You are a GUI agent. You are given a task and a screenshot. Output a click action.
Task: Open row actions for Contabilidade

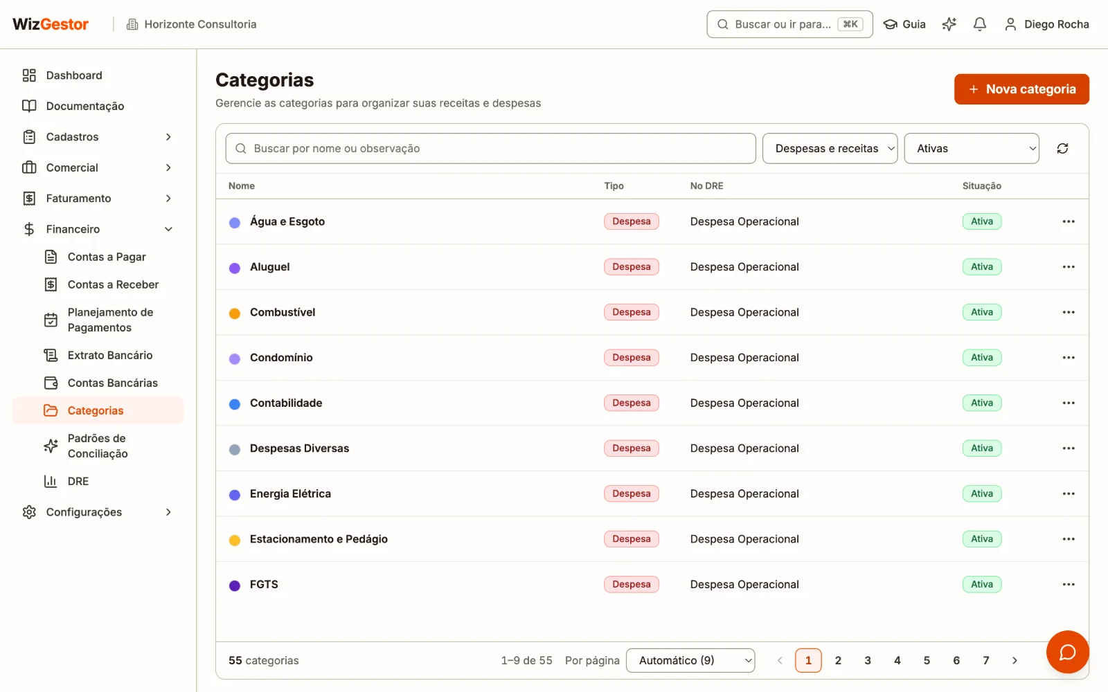pos(1069,403)
